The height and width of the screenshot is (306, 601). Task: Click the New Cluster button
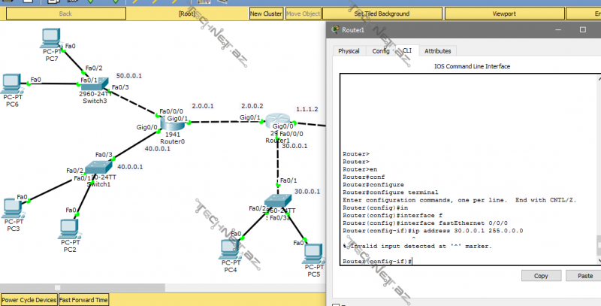click(x=266, y=14)
